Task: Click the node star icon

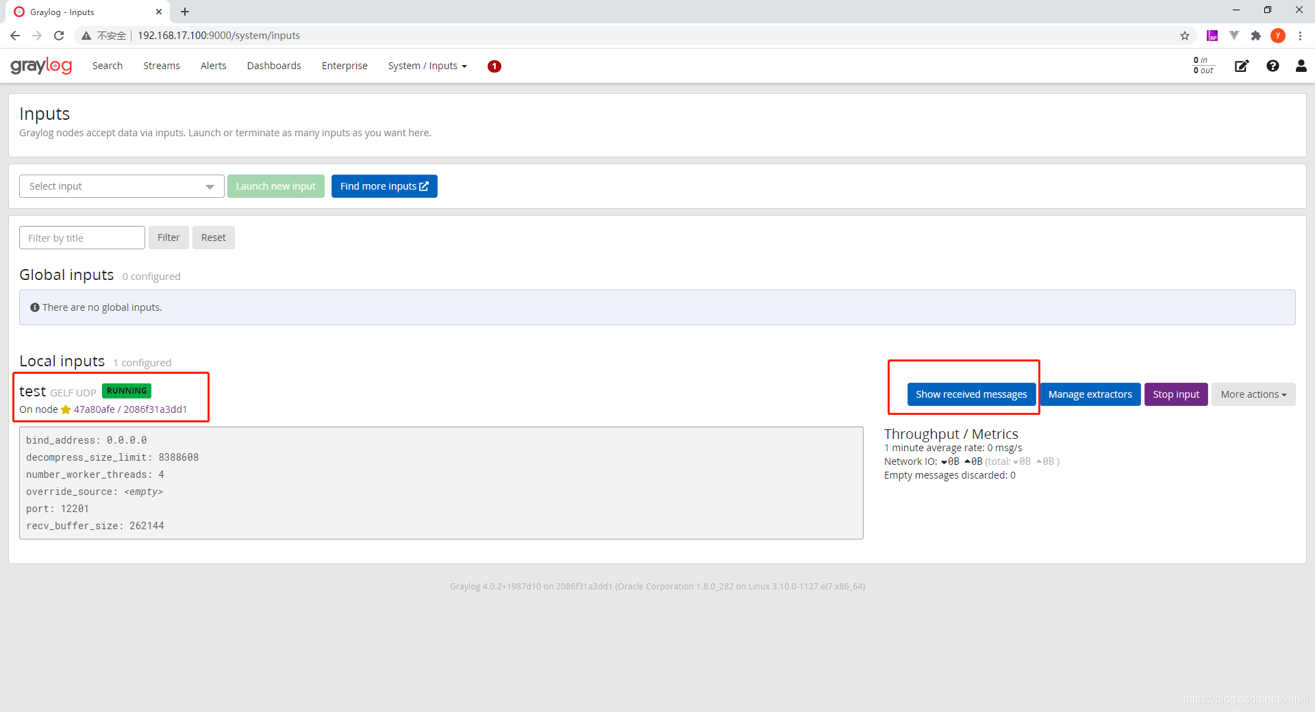Action: click(x=66, y=409)
